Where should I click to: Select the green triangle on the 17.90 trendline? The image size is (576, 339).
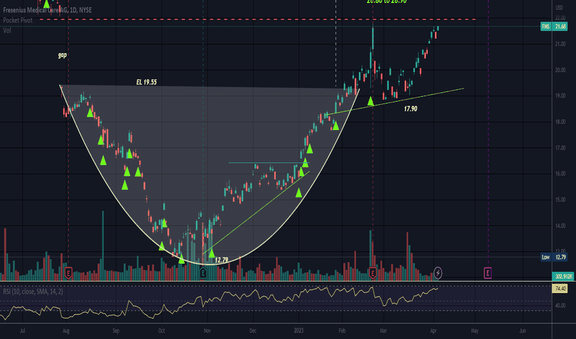[x=371, y=101]
